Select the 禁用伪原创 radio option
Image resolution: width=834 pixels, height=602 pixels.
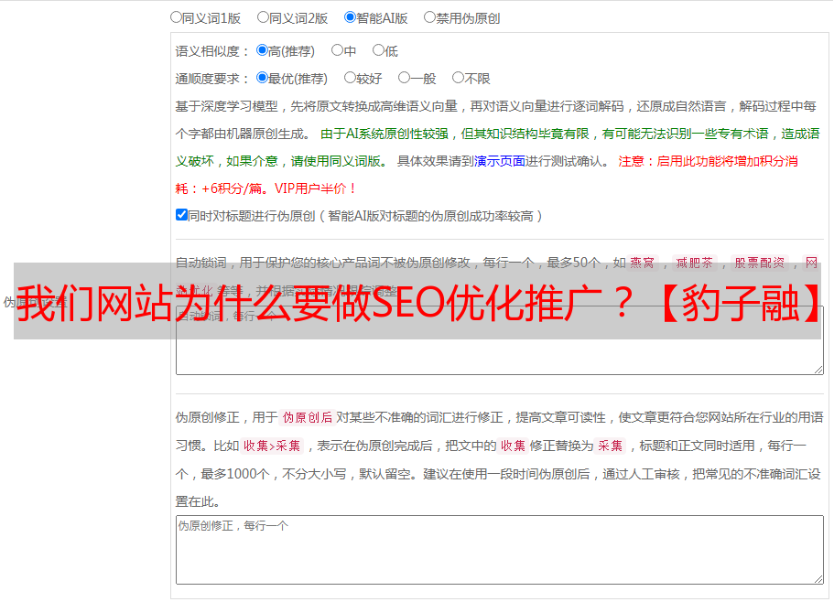coord(429,17)
